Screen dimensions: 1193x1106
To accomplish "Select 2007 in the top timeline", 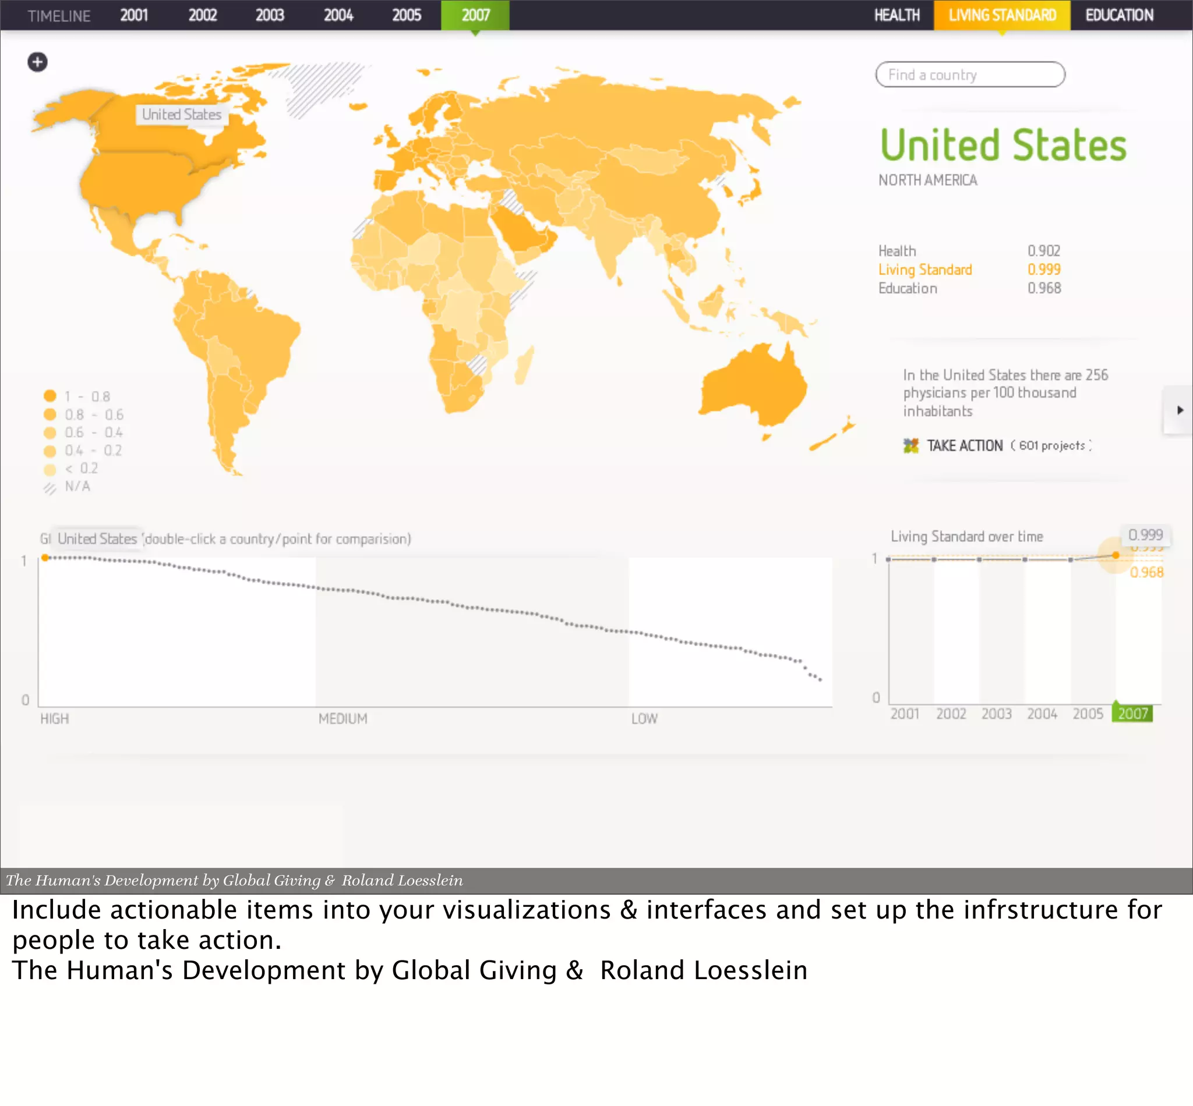I will (475, 15).
